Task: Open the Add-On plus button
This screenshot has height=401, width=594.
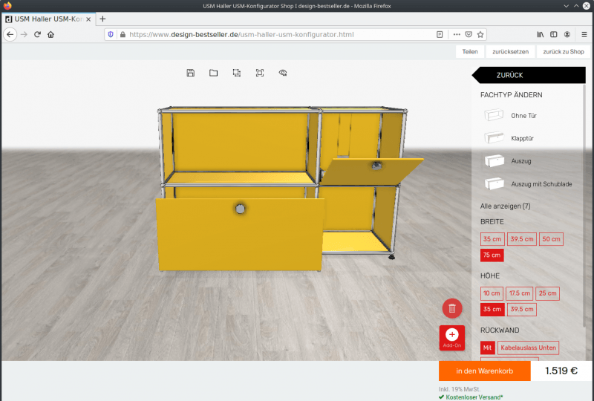Action: [452, 338]
